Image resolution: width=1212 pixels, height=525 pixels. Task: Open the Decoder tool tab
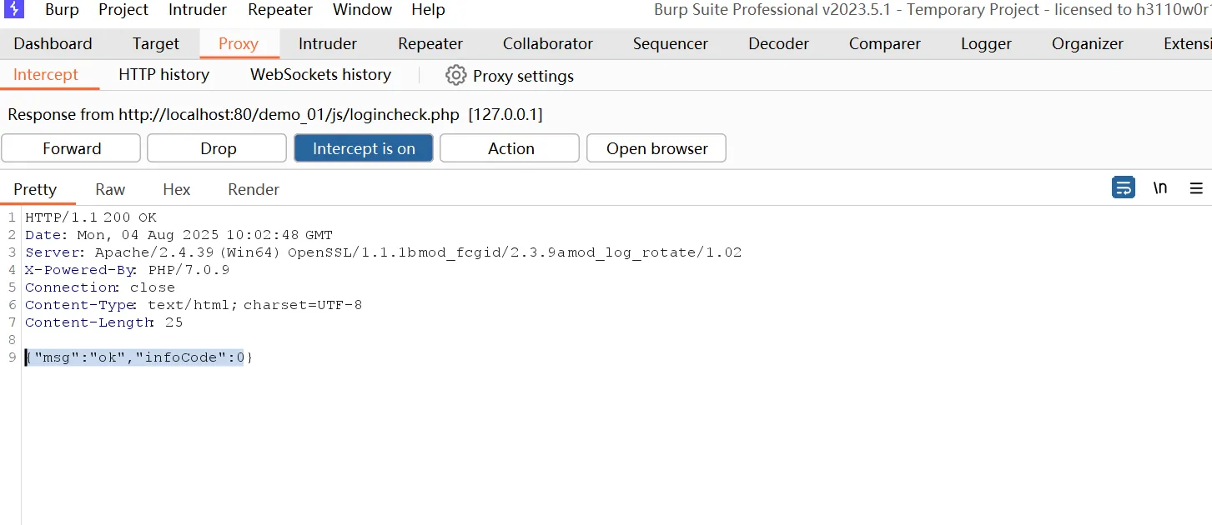tap(778, 44)
